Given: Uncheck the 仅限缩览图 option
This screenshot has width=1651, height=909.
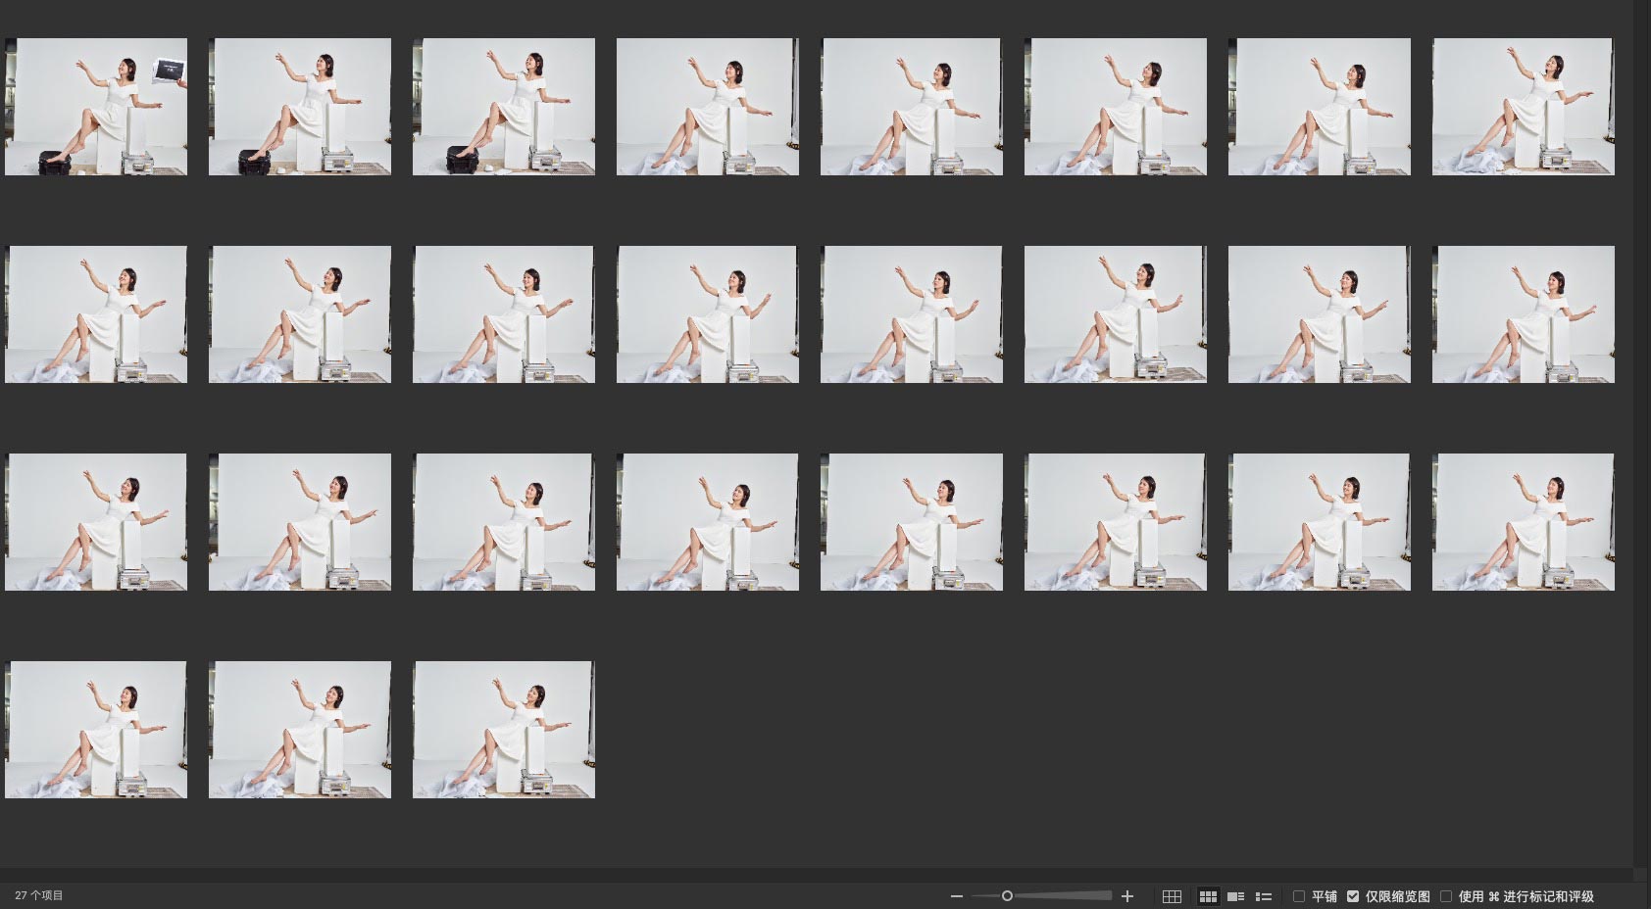Looking at the screenshot, I should 1353,896.
